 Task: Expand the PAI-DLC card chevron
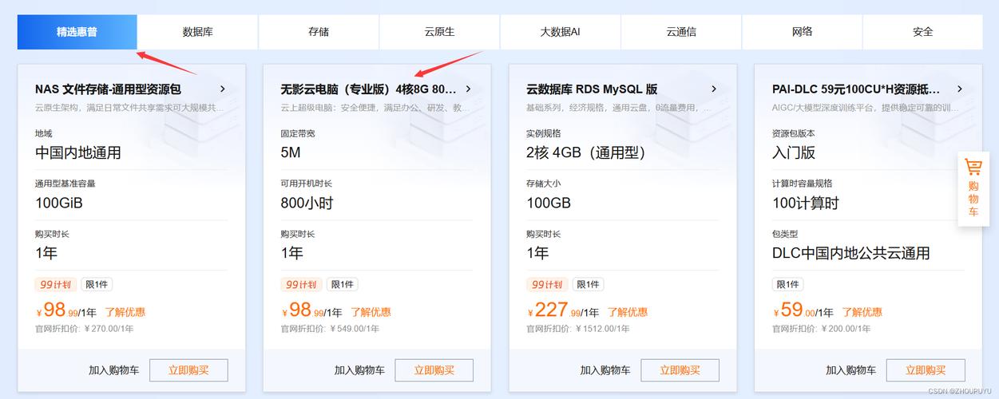tap(959, 89)
